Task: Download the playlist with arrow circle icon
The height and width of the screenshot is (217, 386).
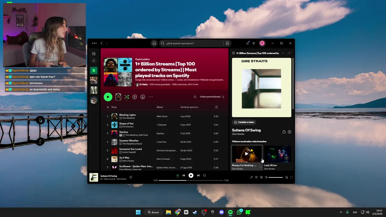Action: click(x=143, y=97)
